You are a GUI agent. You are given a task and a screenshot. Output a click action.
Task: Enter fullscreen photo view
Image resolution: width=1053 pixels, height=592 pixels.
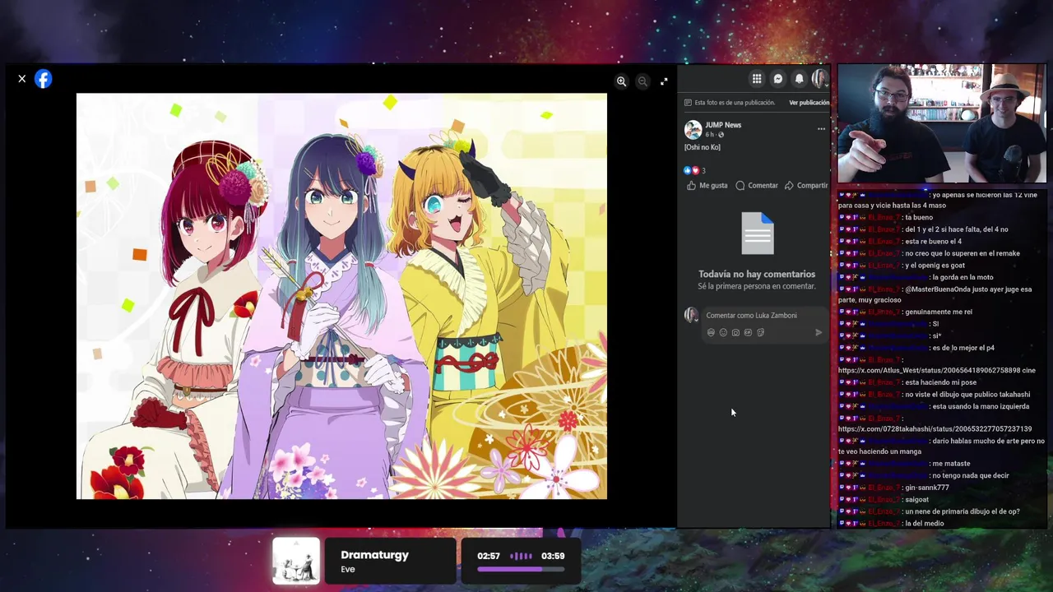664,81
